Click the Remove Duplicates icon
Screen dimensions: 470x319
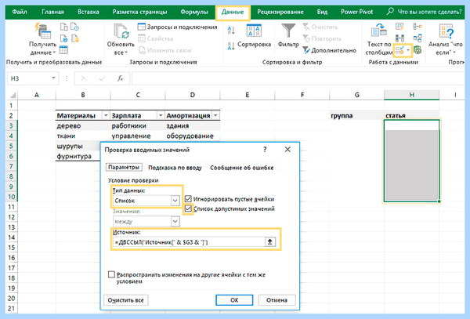[x=399, y=38]
